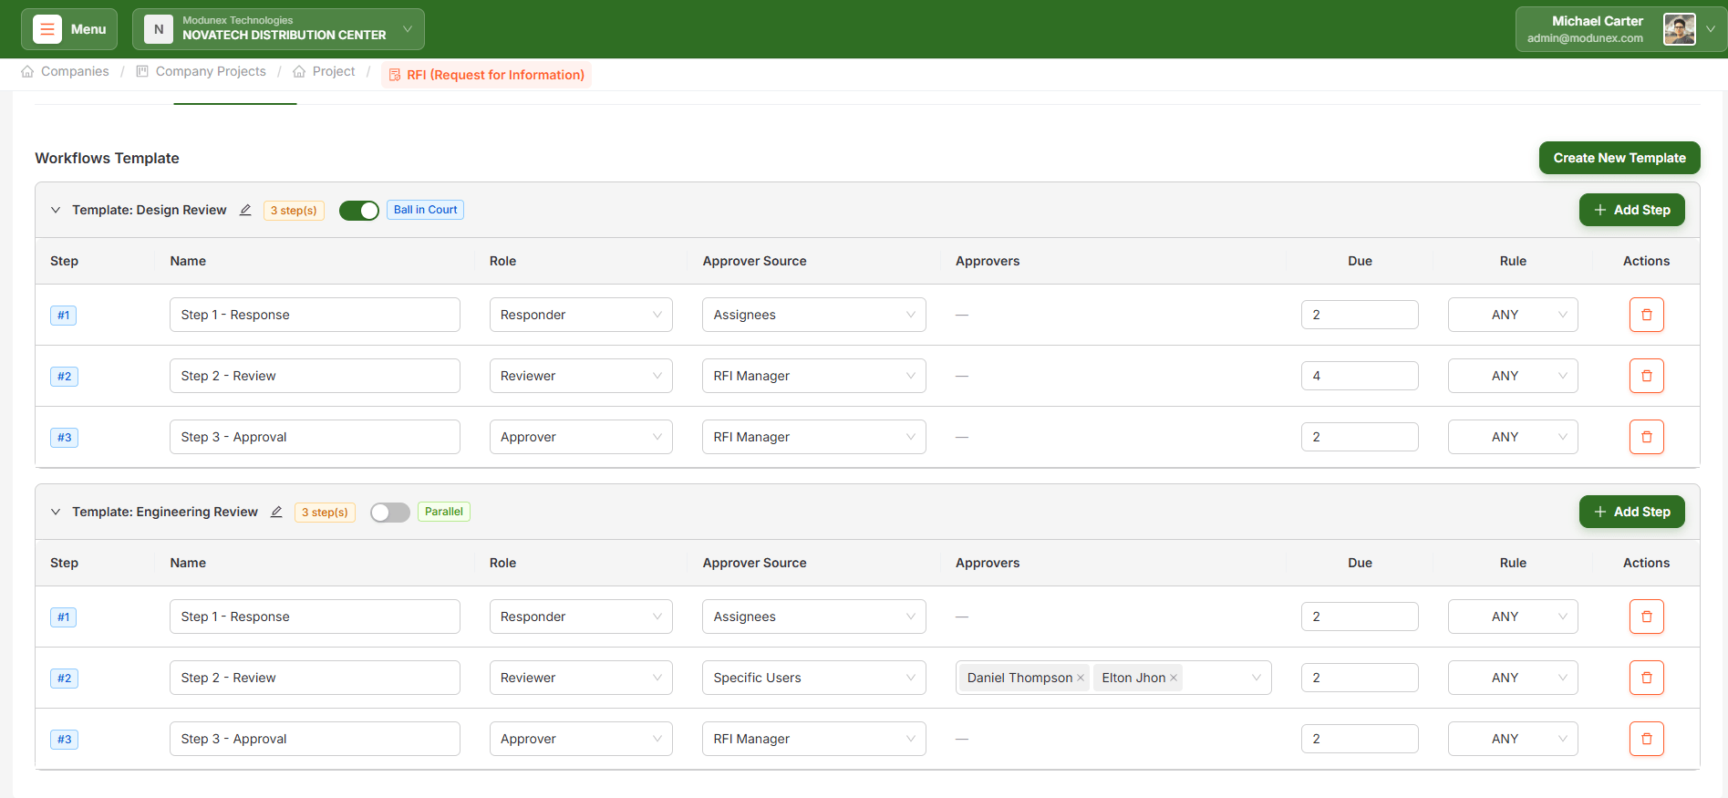This screenshot has height=798, width=1728.
Task: Click Design Review 3 step(s) badge
Action: tap(294, 211)
